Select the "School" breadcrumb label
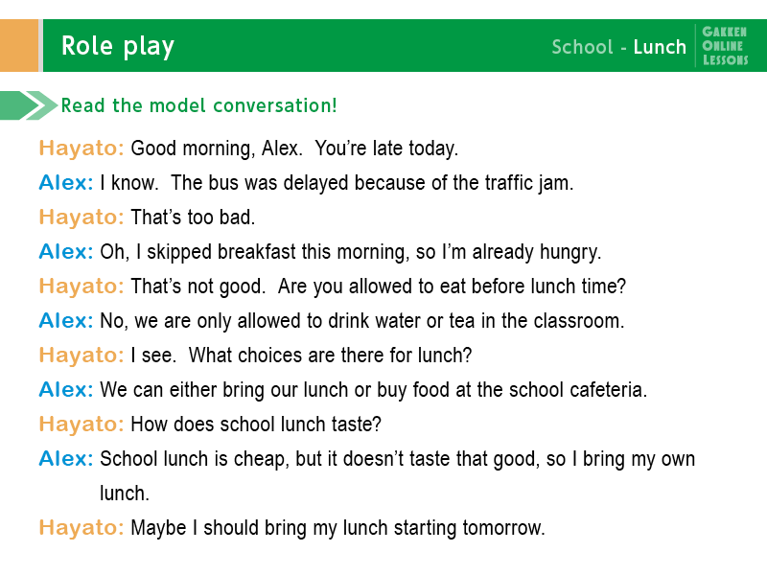The image size is (767, 575). 582,47
